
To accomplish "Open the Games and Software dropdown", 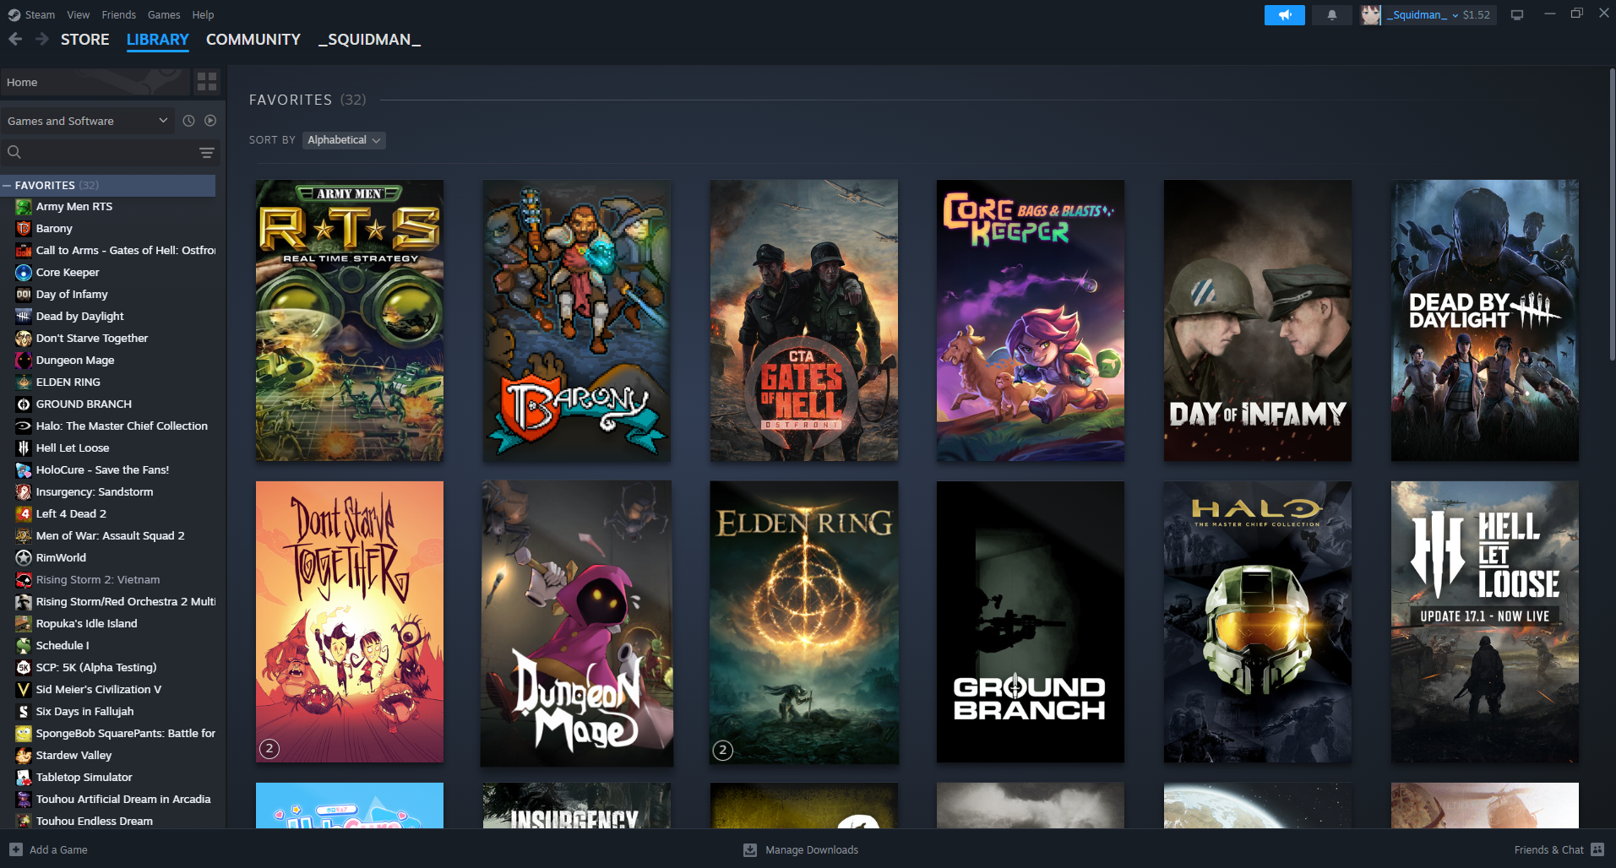I will pyautogui.click(x=88, y=121).
